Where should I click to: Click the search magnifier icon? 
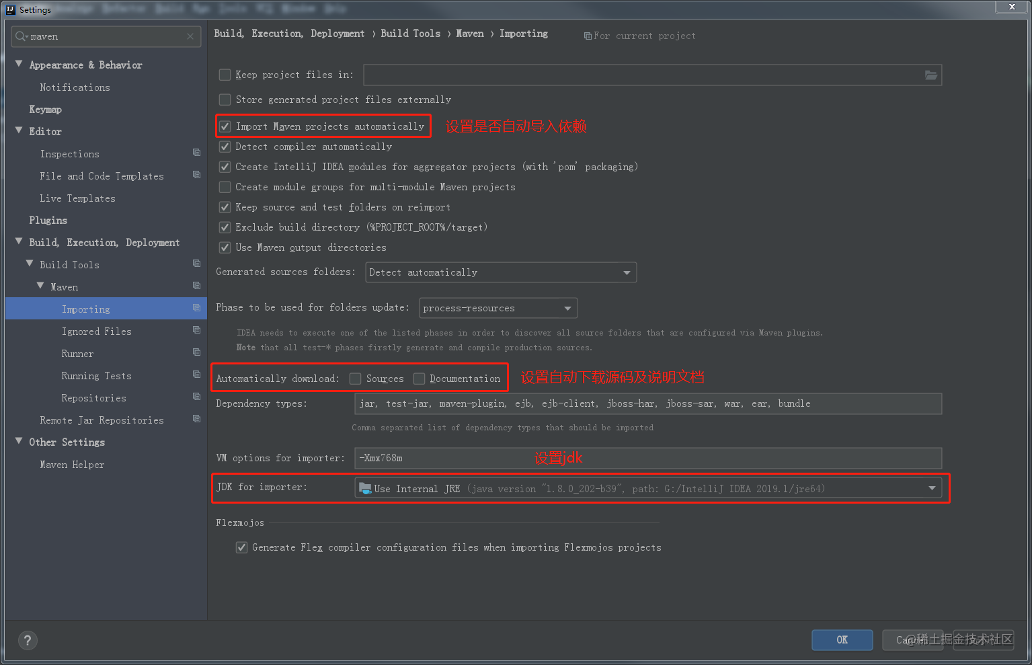(x=21, y=36)
